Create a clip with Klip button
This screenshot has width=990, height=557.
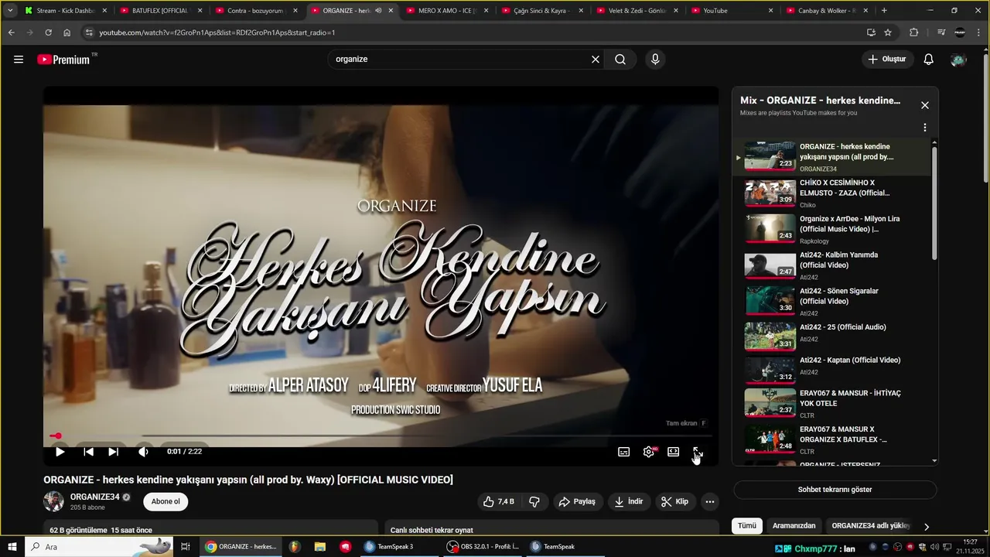(x=675, y=501)
